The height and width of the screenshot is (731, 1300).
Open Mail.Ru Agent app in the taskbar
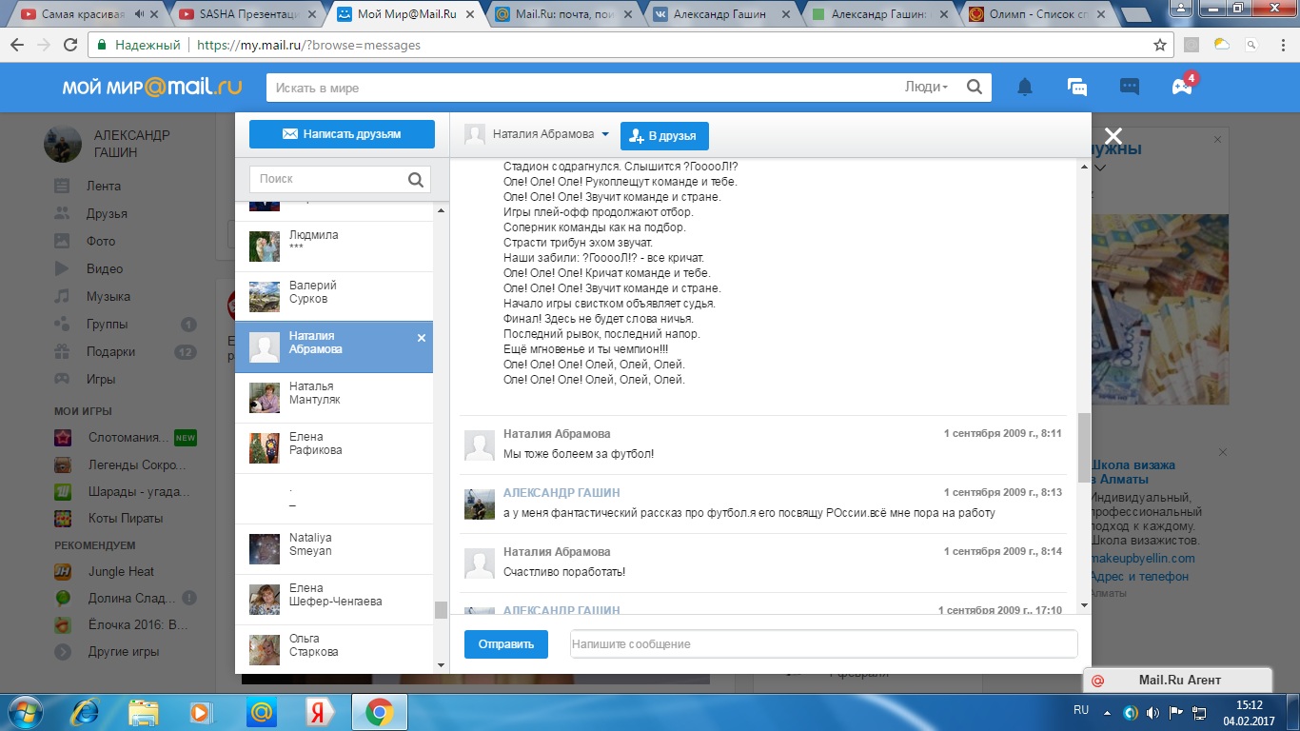click(x=261, y=711)
